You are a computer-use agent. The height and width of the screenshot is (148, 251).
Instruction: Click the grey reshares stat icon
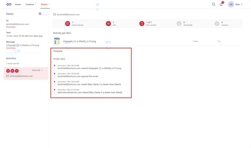click(x=217, y=24)
